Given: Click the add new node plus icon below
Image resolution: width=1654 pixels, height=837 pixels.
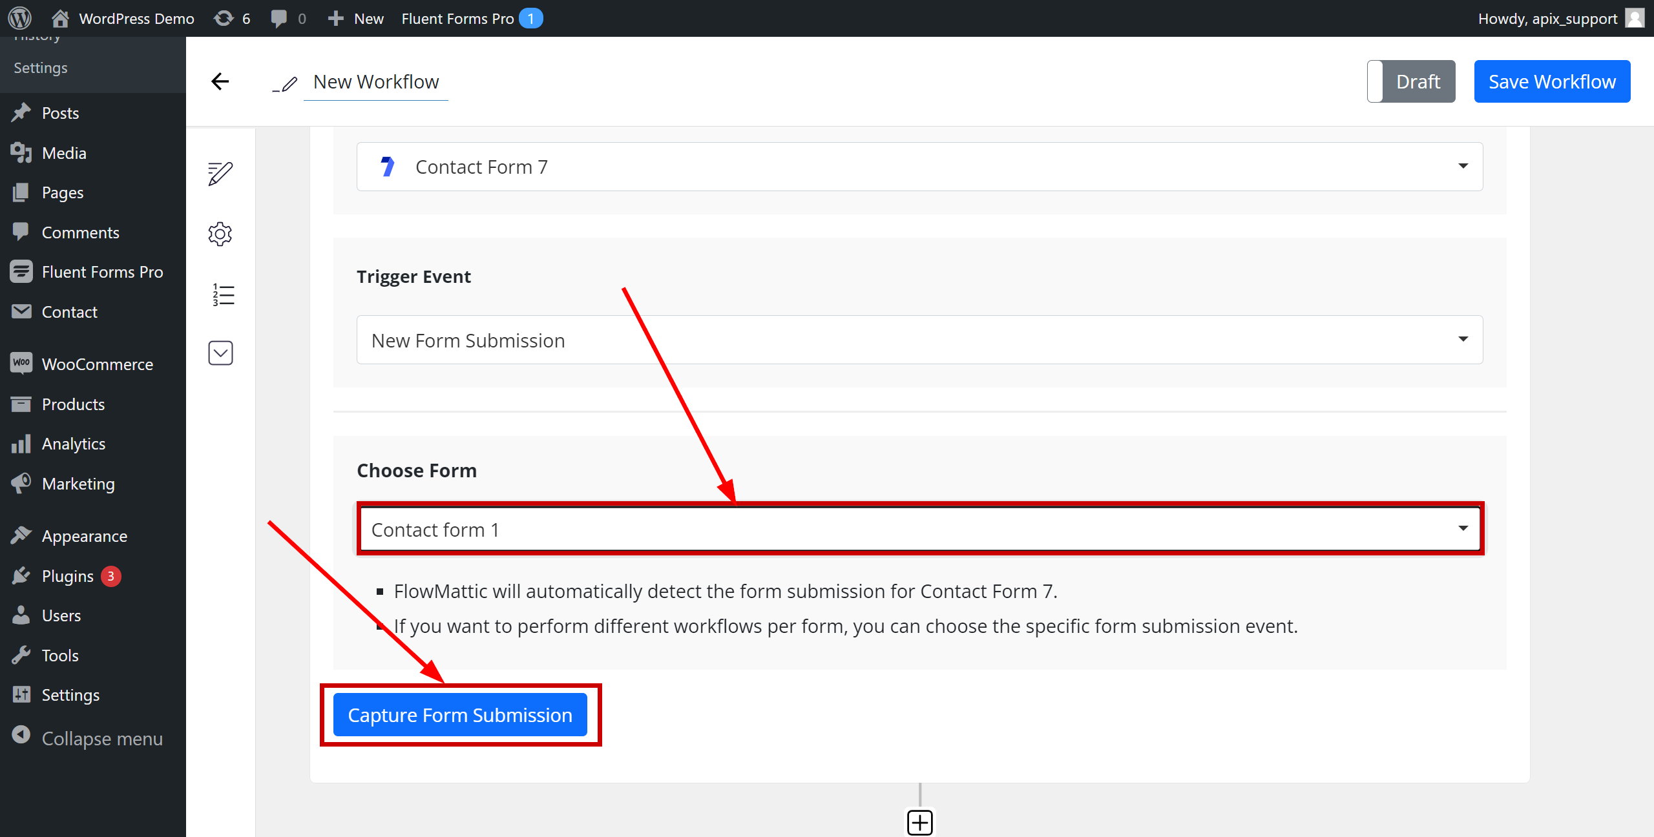Looking at the screenshot, I should click(919, 822).
